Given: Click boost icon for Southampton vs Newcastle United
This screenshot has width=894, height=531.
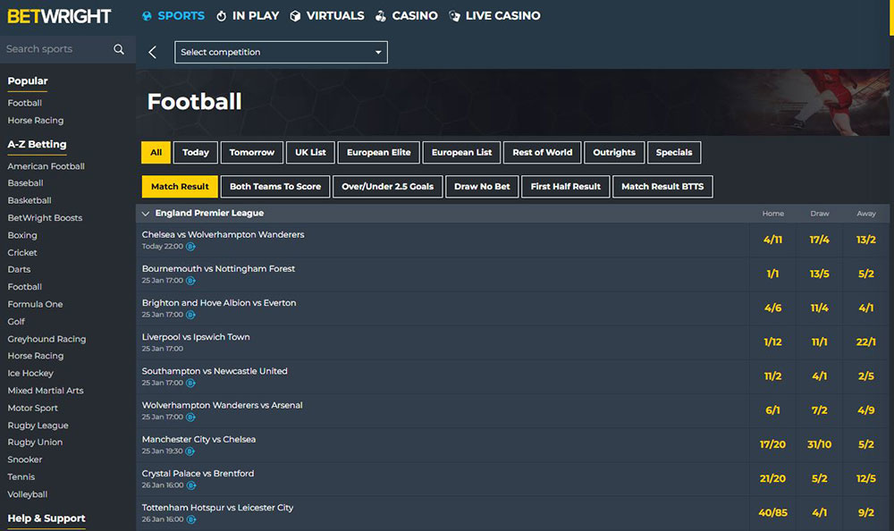Looking at the screenshot, I should pos(190,383).
